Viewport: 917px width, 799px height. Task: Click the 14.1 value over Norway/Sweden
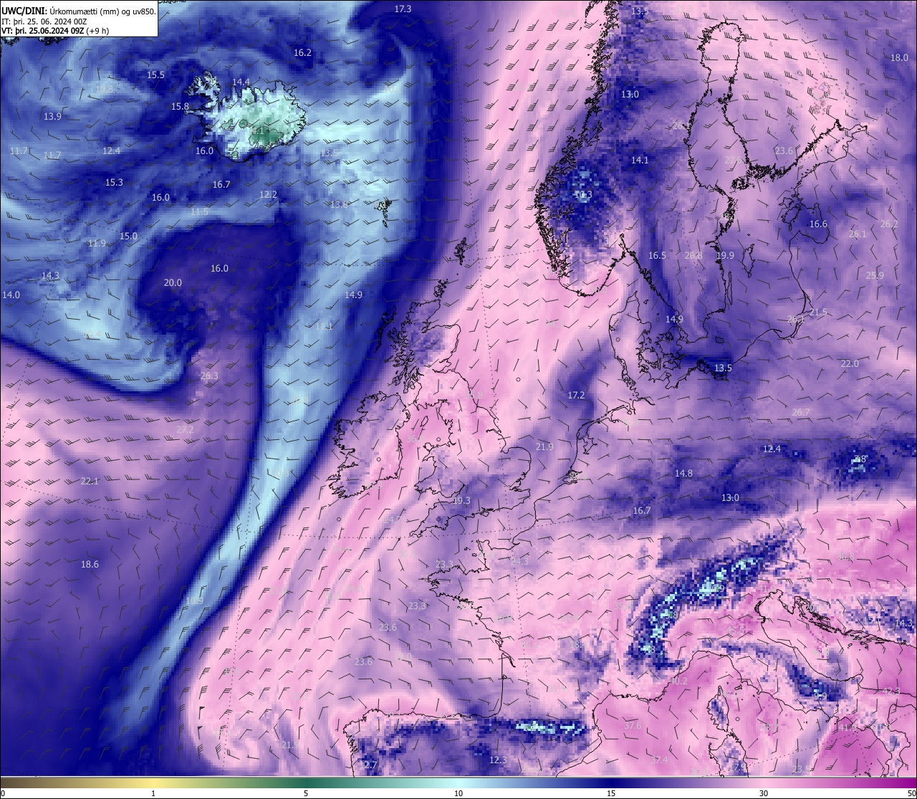[x=640, y=160]
